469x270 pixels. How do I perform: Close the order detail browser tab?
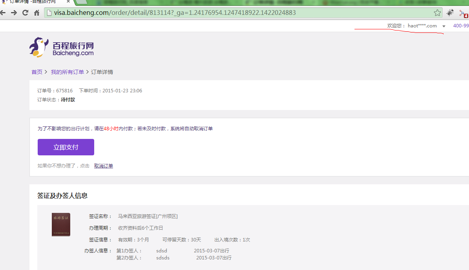pos(68,2)
